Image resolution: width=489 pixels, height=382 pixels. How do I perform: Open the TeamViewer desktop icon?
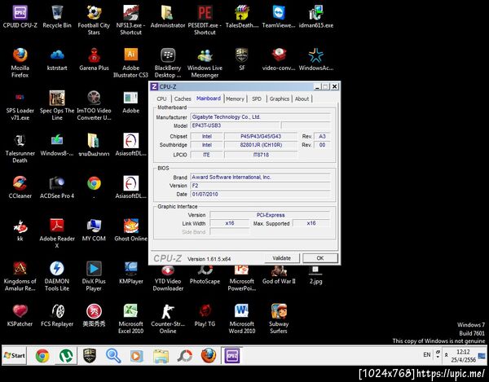click(279, 17)
